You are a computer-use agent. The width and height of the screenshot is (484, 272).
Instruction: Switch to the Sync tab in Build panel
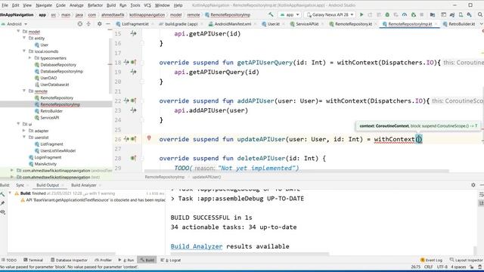[x=20, y=185]
